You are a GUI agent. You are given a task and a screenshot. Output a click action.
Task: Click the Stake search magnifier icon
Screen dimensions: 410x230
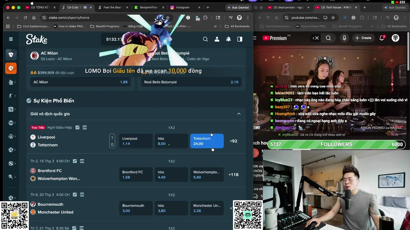pyautogui.click(x=205, y=39)
